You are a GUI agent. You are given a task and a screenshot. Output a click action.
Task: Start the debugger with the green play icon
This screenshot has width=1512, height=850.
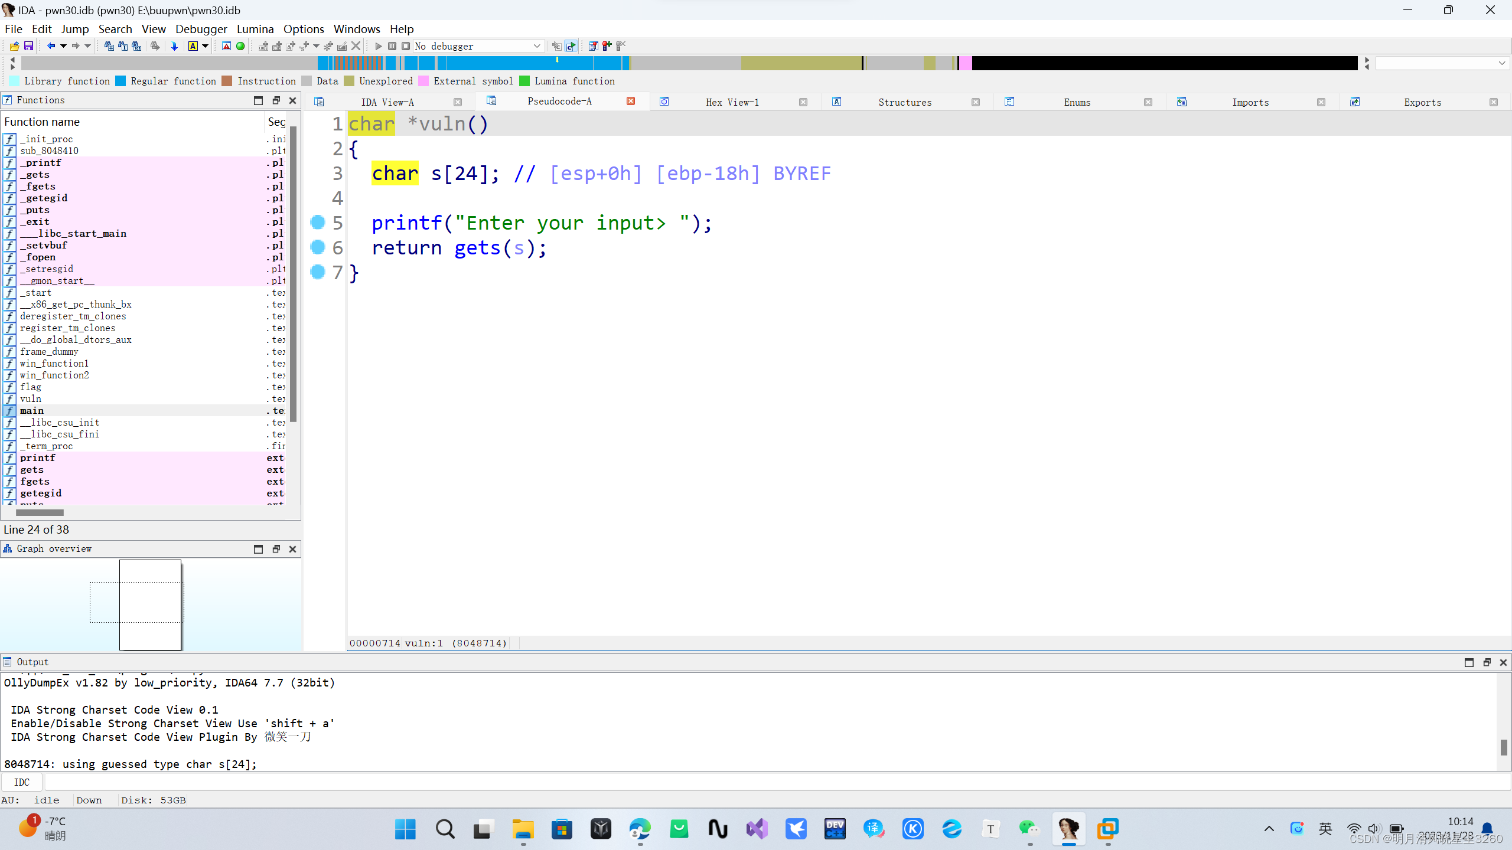[x=378, y=45]
